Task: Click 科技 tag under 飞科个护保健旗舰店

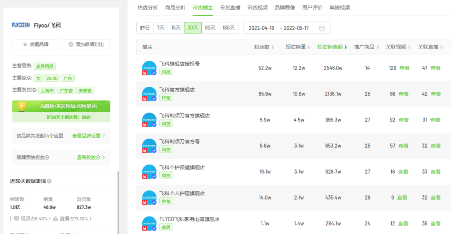Action: pos(166,175)
